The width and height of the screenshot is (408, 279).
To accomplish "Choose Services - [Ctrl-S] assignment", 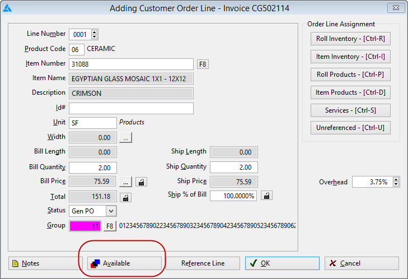I will [350, 110].
